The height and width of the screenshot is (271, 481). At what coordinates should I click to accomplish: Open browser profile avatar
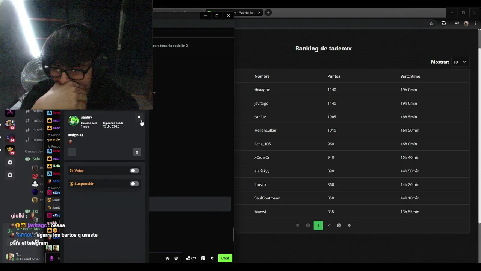coord(466,23)
